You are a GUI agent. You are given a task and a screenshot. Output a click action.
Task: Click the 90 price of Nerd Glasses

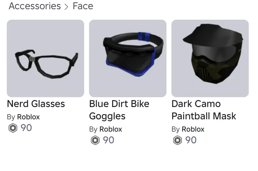click(x=26, y=128)
